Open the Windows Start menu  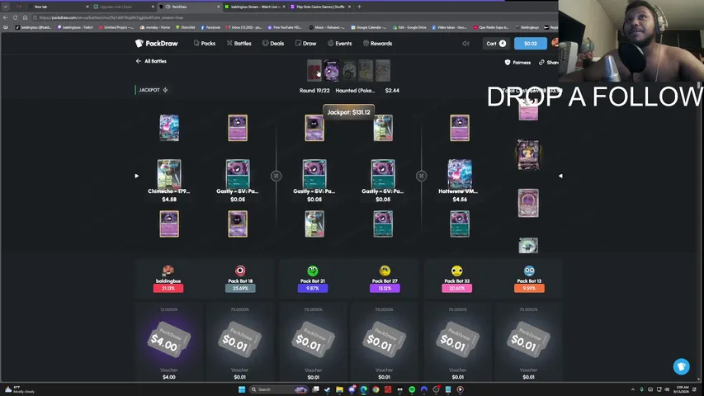point(242,389)
